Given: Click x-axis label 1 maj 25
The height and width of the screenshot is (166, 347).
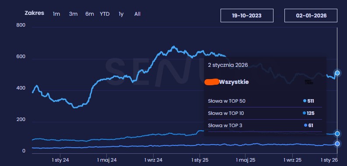Looking at the screenshot, I should click(245, 160).
